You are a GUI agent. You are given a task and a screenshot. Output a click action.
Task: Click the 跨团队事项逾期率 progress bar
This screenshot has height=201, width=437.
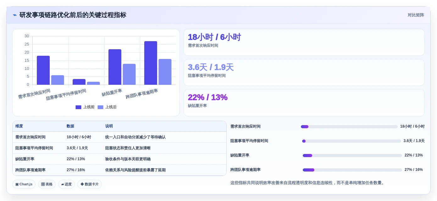pyautogui.click(x=352, y=170)
